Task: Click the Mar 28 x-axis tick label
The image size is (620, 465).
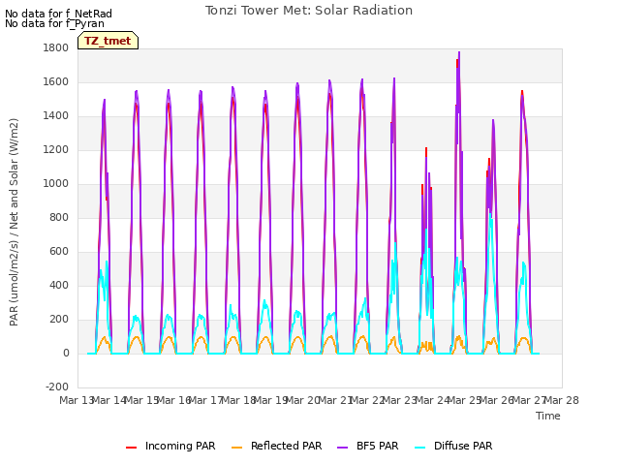Action: pos(562,400)
